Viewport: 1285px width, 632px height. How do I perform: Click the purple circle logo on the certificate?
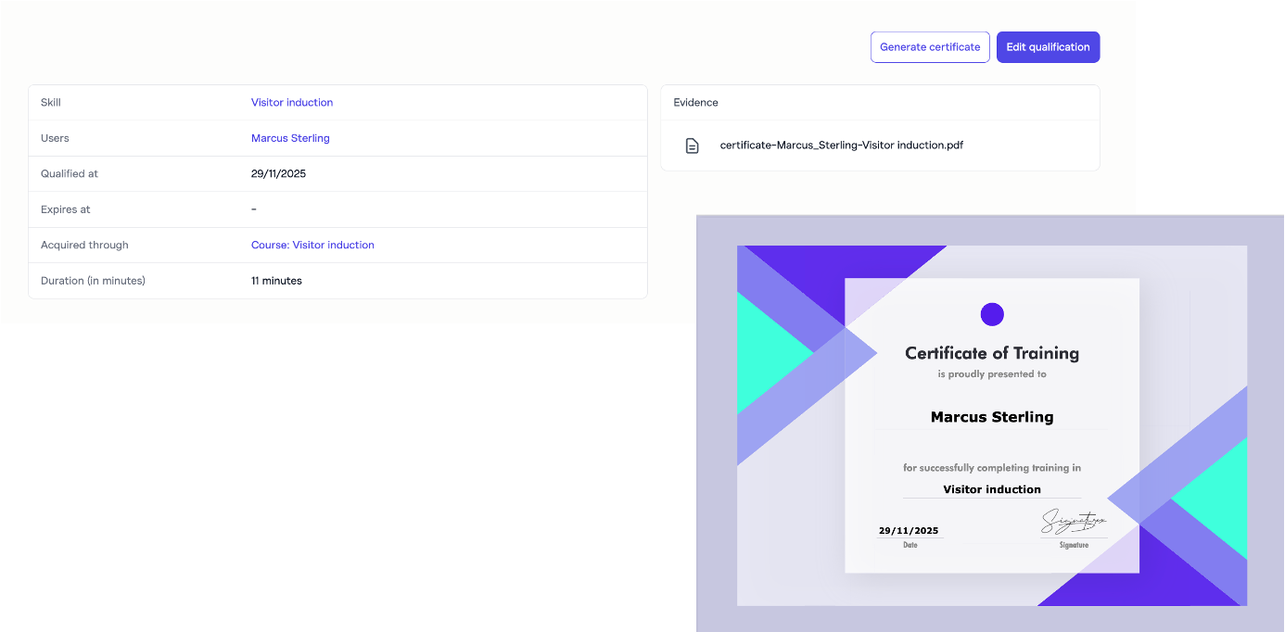pos(992,314)
